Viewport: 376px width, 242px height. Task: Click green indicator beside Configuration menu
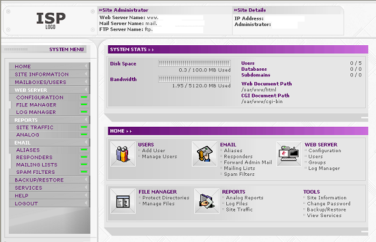[84, 97]
